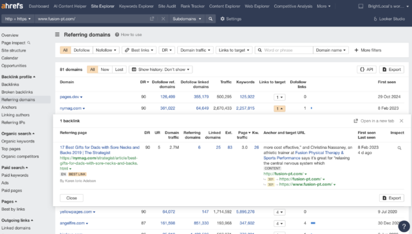Click the workspace window icon in top bar

point(360,6)
